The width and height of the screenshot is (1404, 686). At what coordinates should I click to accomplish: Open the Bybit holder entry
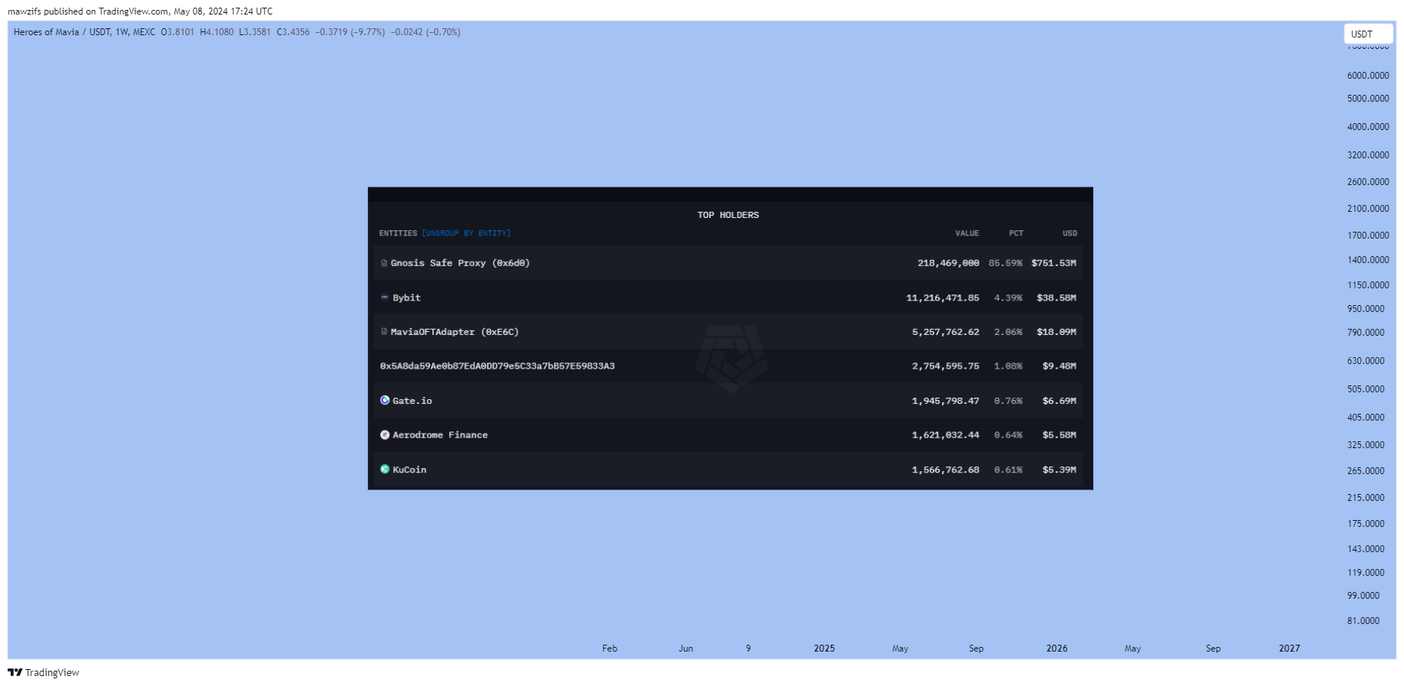(x=406, y=297)
